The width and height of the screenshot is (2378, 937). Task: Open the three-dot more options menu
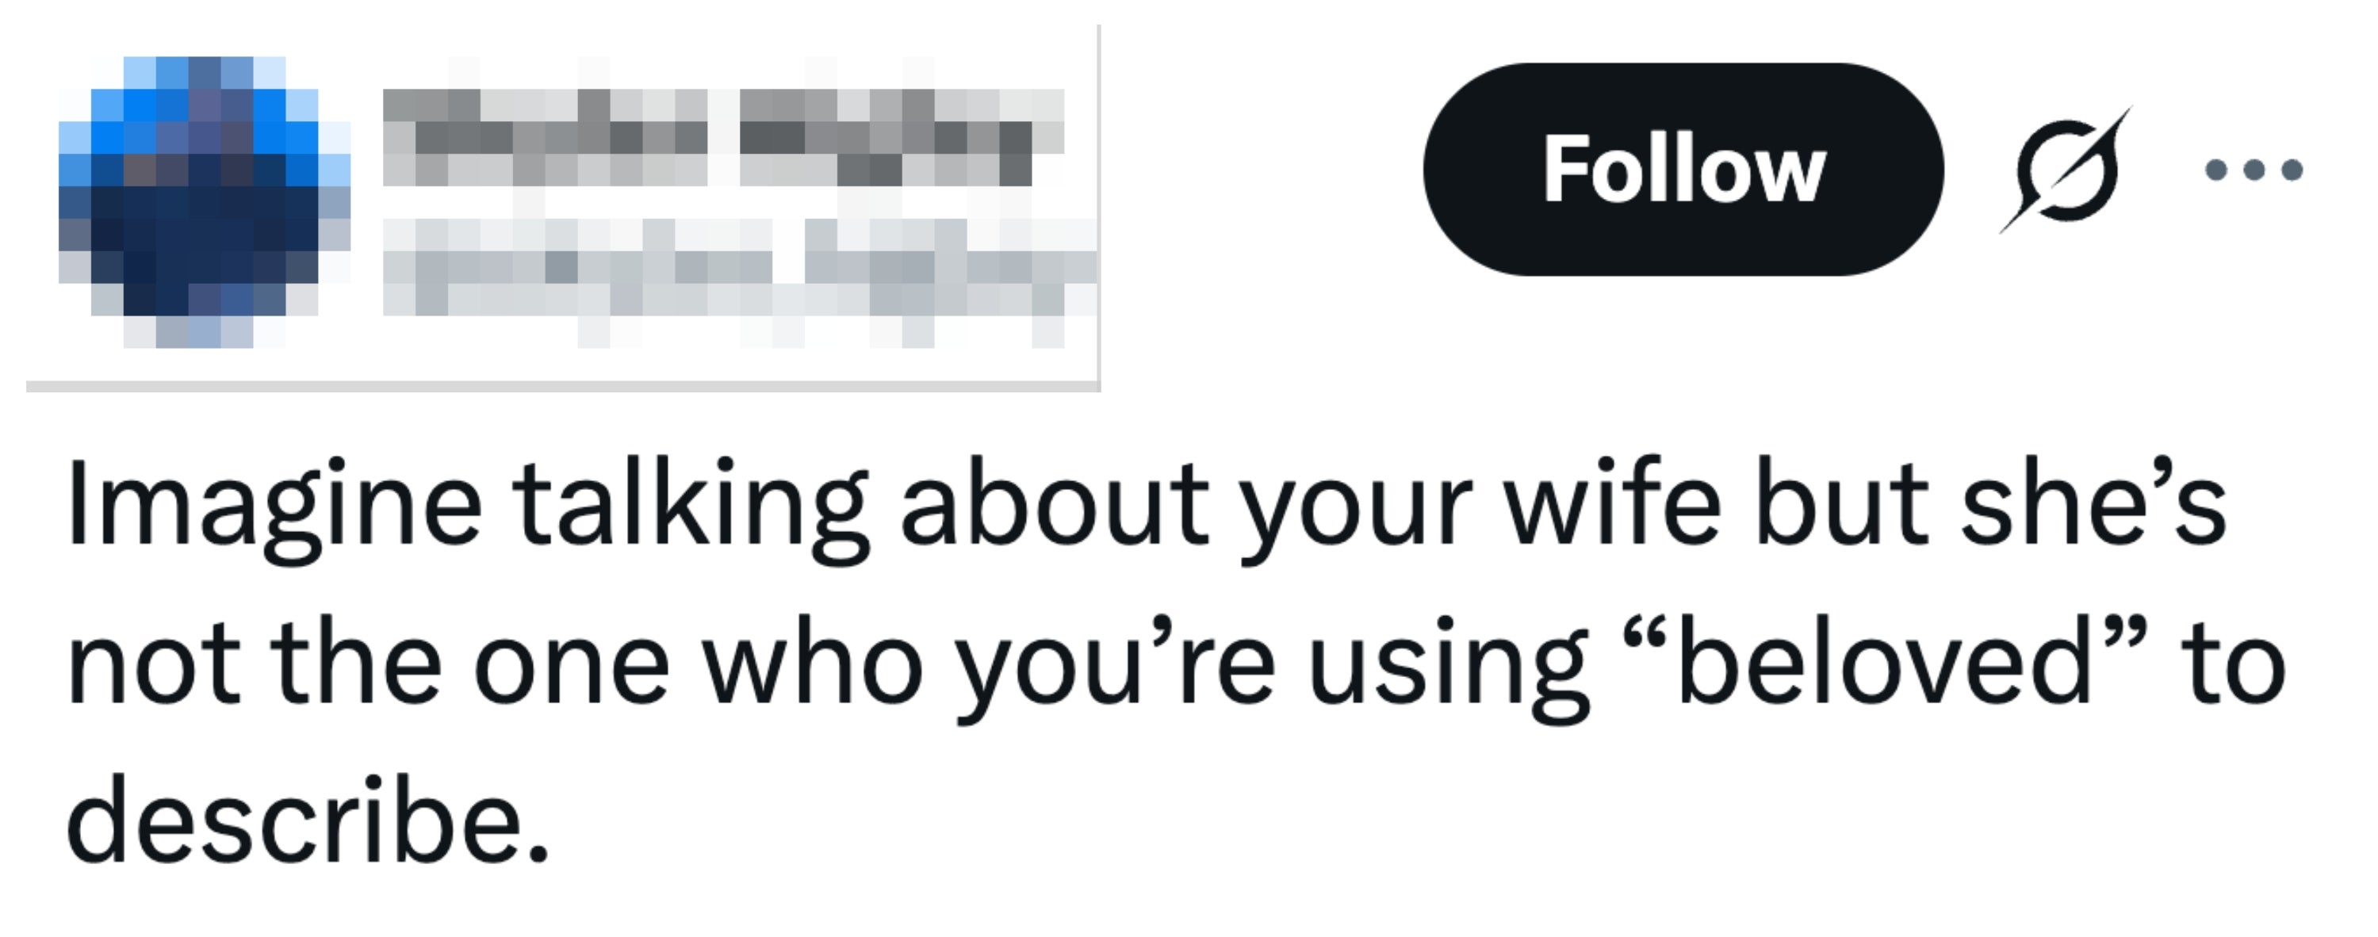tap(2254, 170)
